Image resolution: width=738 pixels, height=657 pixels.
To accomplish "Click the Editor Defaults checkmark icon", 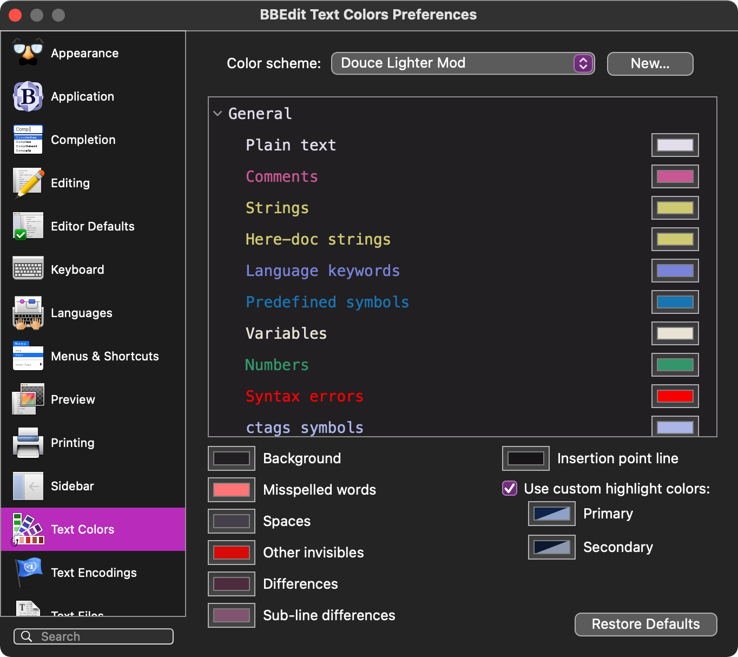I will coord(28,226).
